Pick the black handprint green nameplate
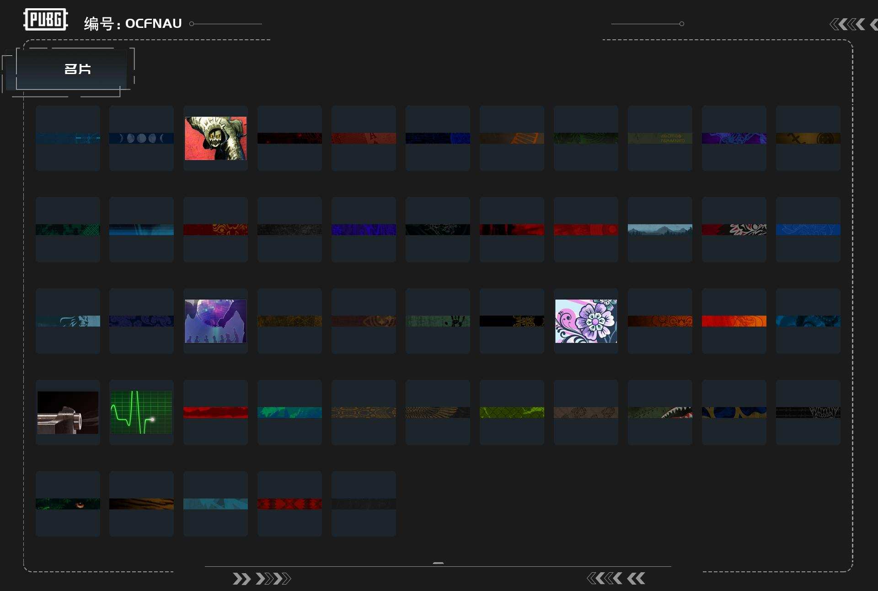This screenshot has width=878, height=591. [438, 321]
